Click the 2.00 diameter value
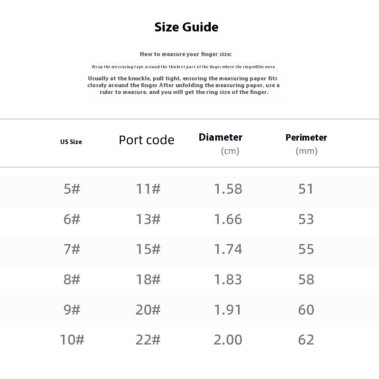Viewport: 379px width, 379px height. point(228,340)
